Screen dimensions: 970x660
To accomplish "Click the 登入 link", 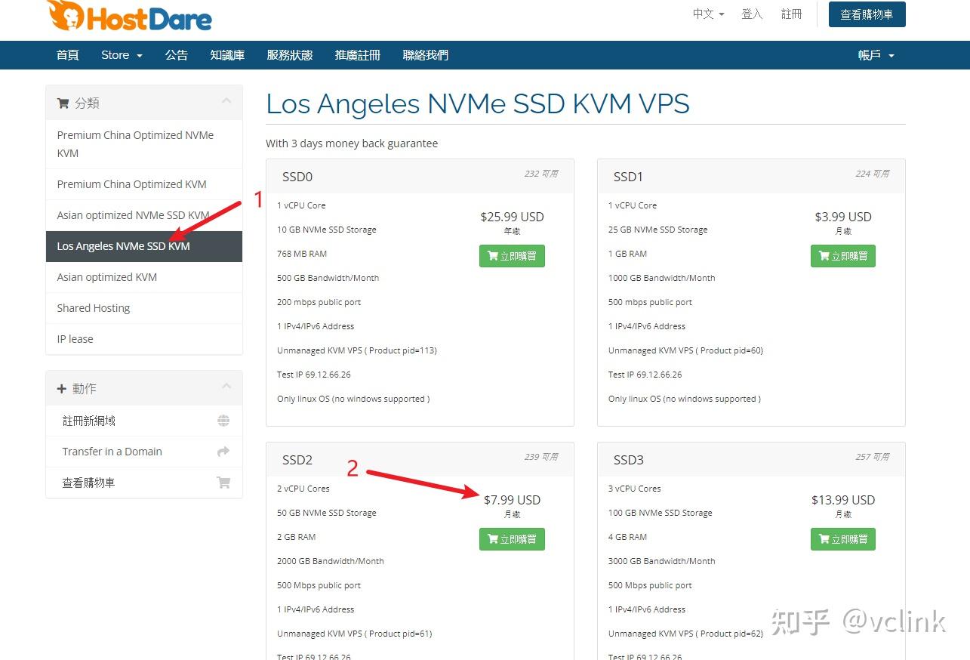I will [752, 14].
